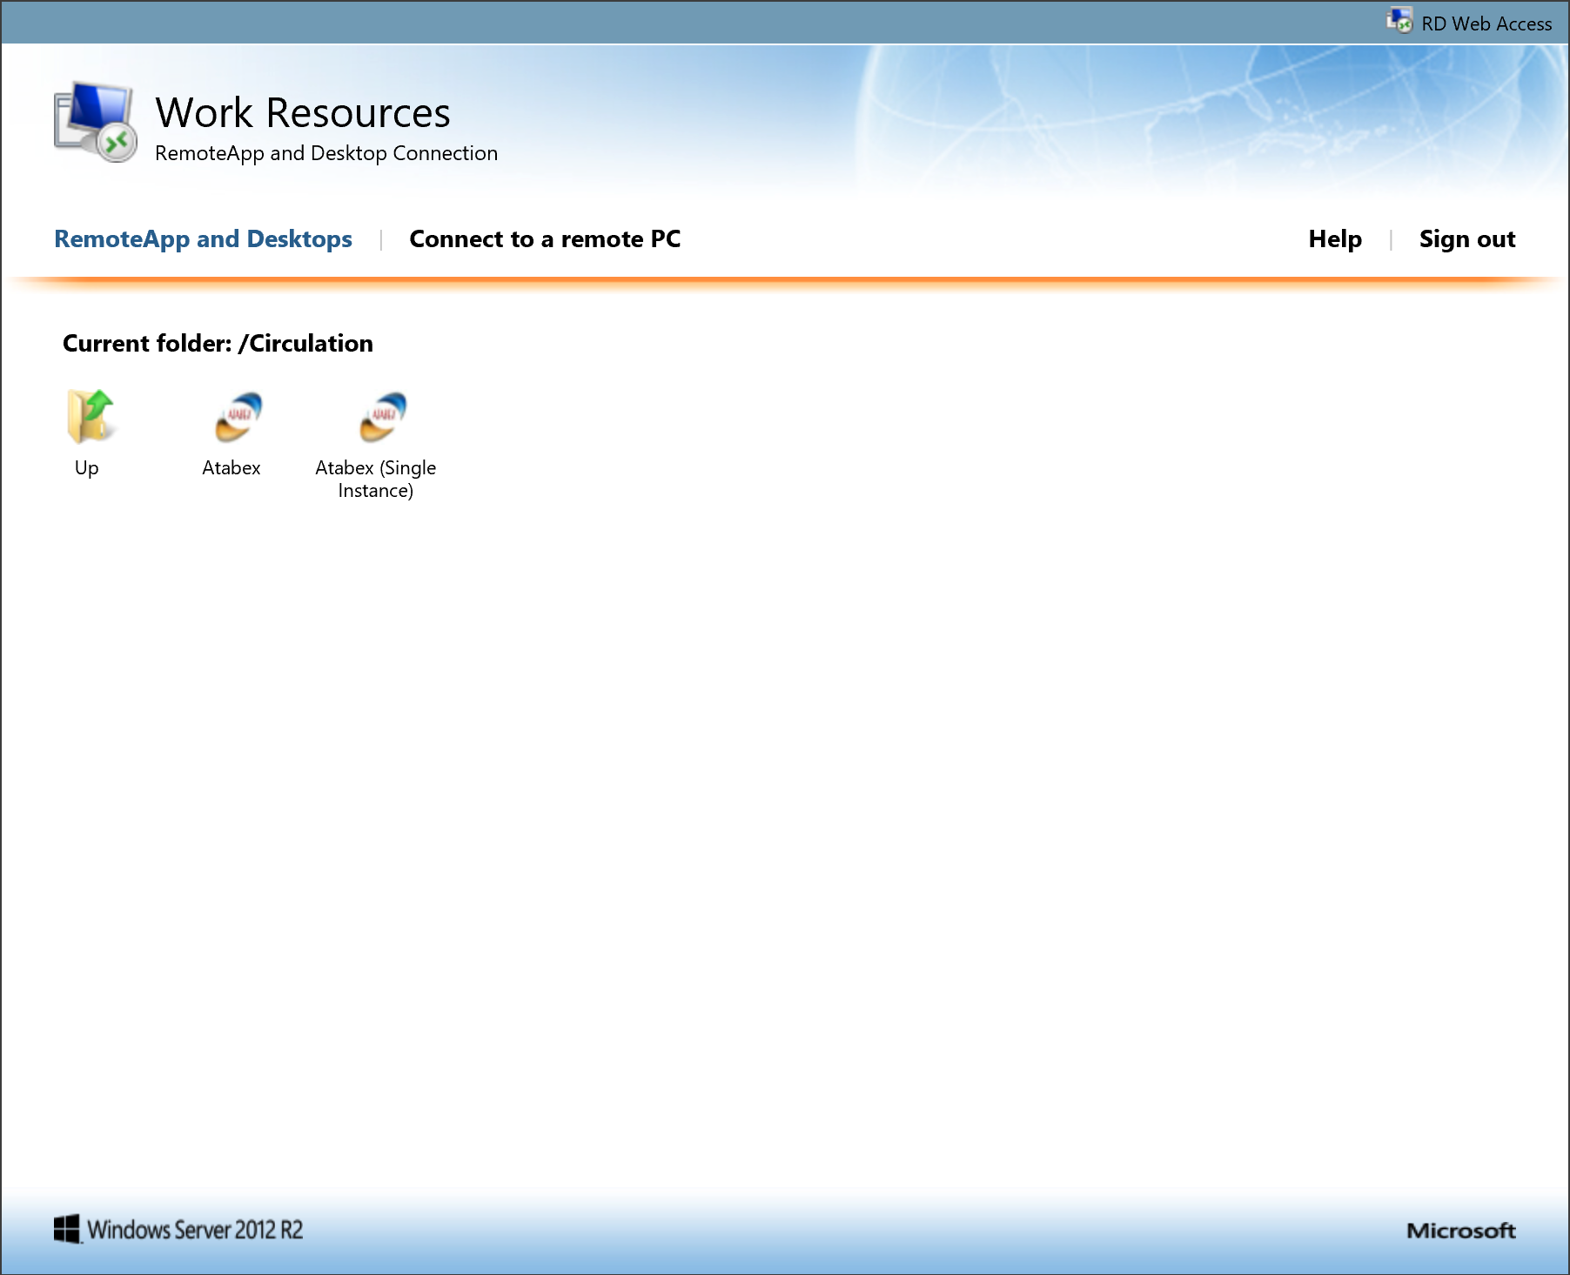Click the Windows flag logo in footer
The width and height of the screenshot is (1570, 1275).
[x=66, y=1229]
